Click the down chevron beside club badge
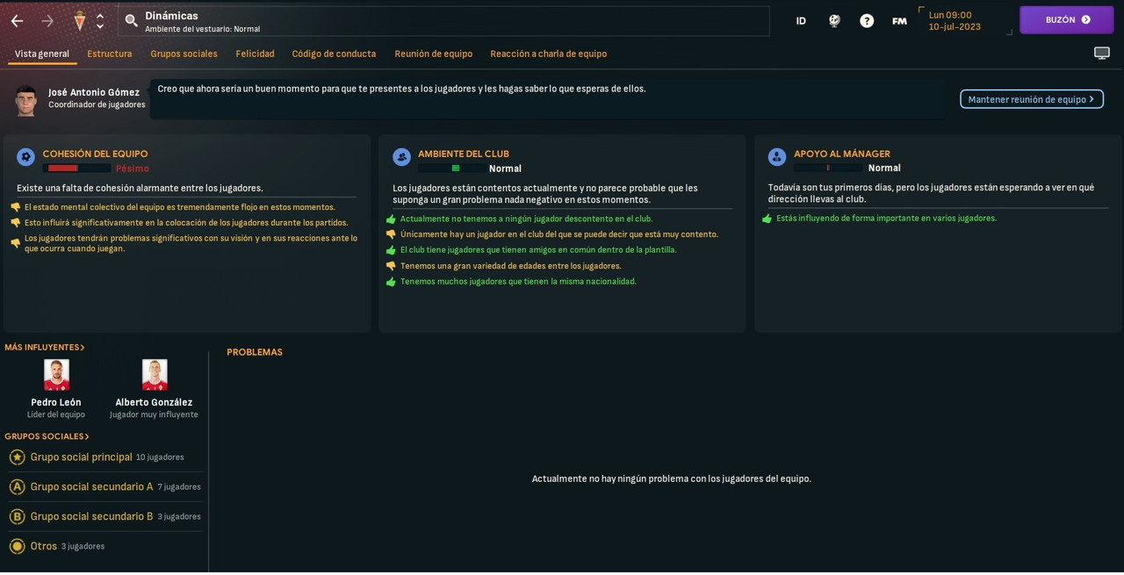The width and height of the screenshot is (1124, 575). (x=100, y=26)
